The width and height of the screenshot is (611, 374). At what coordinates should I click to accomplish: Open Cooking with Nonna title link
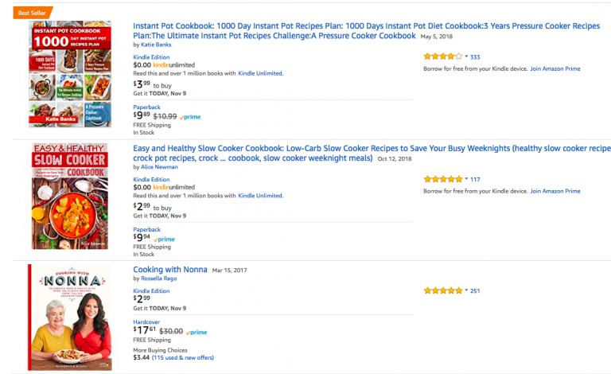(170, 270)
